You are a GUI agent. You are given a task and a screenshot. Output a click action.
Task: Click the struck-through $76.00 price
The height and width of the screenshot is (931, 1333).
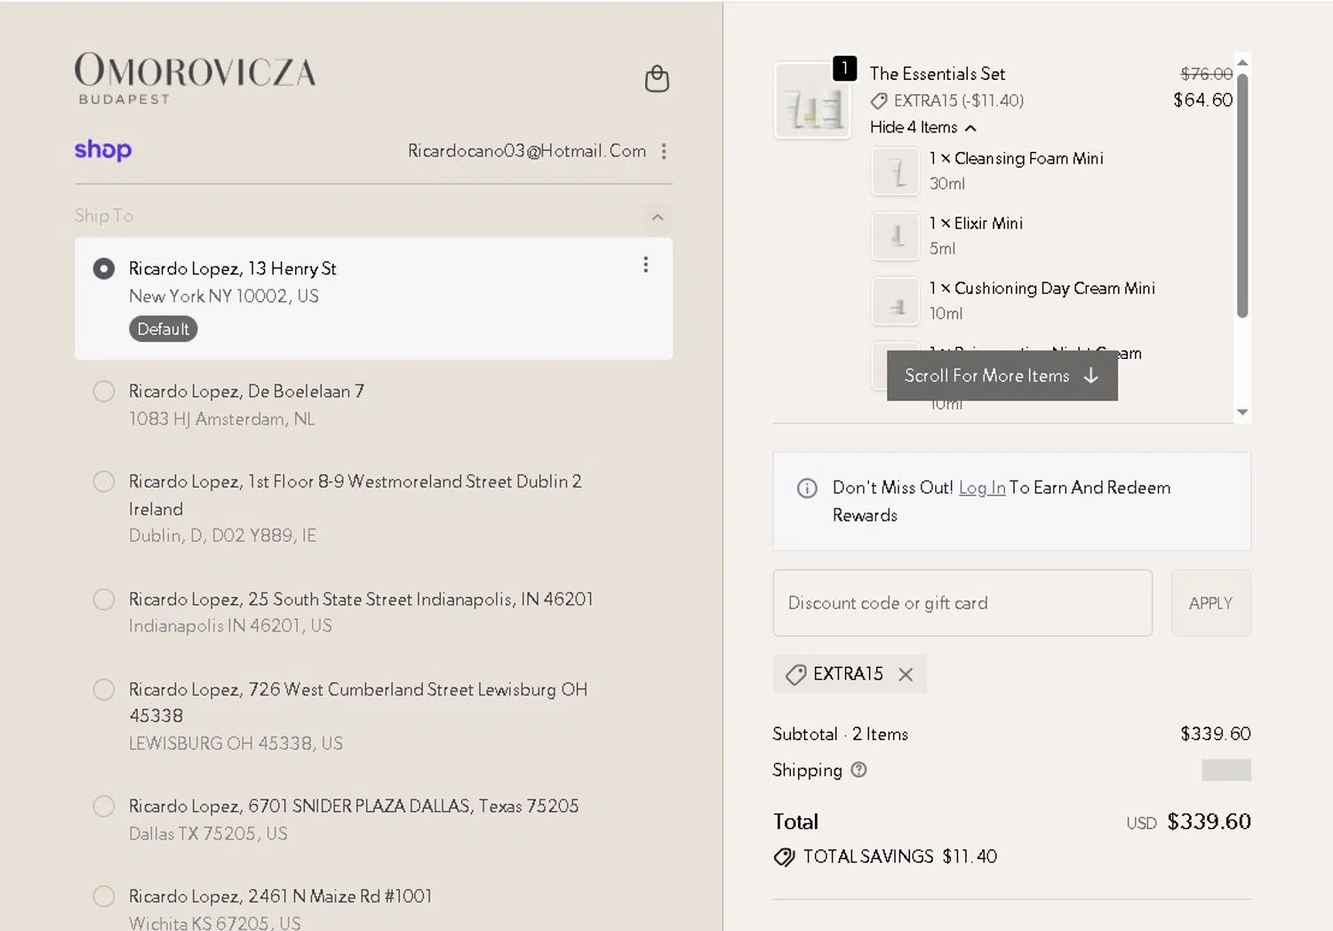[1206, 74]
